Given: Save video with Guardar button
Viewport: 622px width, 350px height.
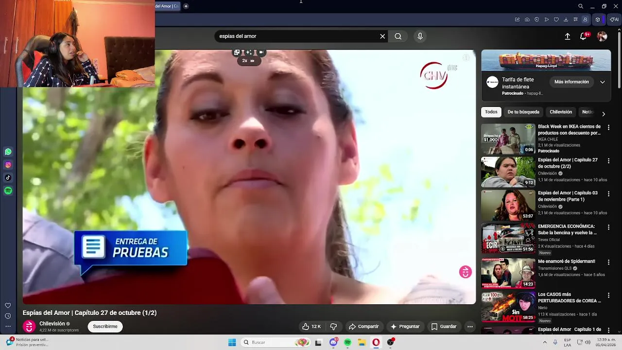Looking at the screenshot, I should 444,327.
